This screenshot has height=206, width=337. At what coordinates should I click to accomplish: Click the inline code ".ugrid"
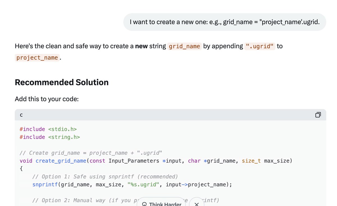click(x=260, y=46)
